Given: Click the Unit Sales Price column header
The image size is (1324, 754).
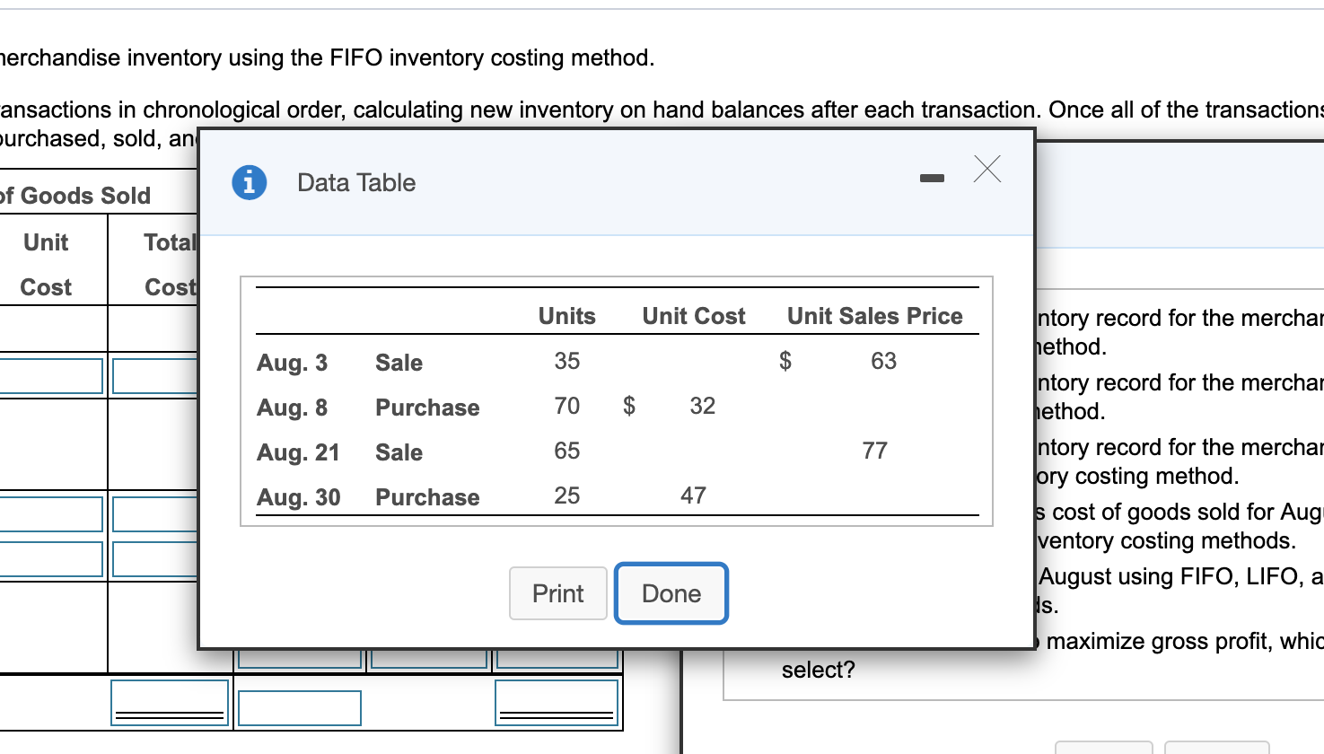Looking at the screenshot, I should (x=875, y=316).
